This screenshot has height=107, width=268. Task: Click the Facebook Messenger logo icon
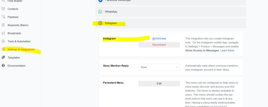(100, 1)
